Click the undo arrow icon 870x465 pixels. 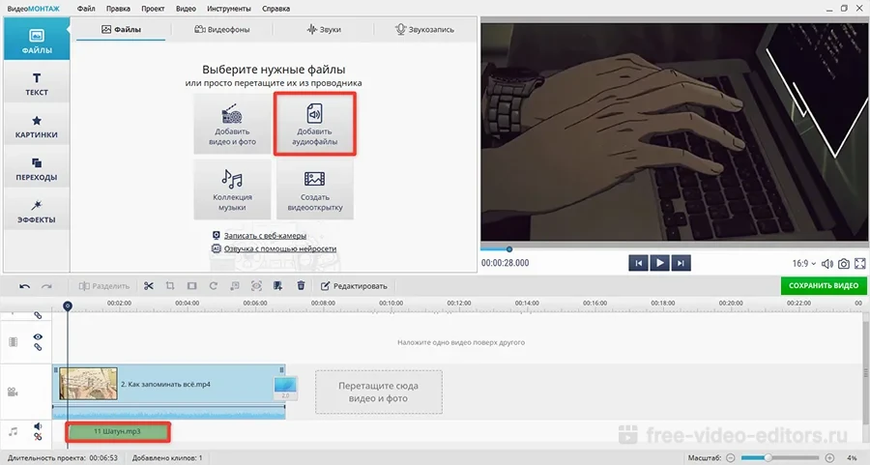24,286
